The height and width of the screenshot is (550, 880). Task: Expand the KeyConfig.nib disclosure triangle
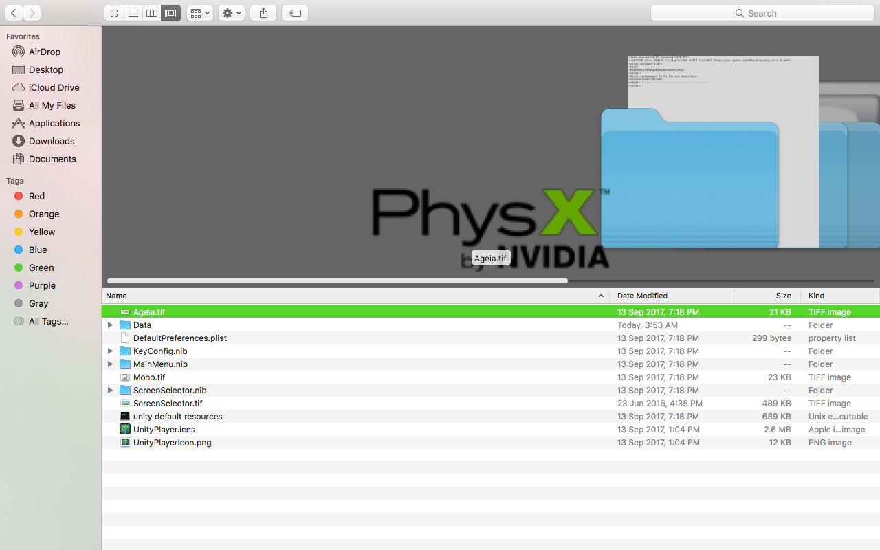click(x=110, y=351)
